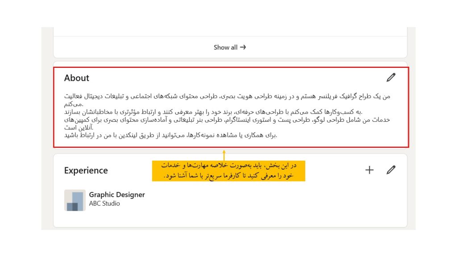Edit the About section with pencil icon
Image resolution: width=457 pixels, height=257 pixels.
[x=391, y=78]
